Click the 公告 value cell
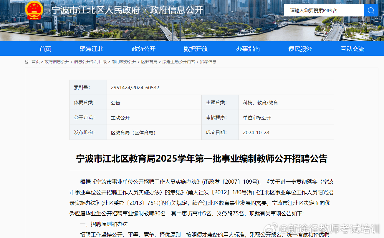 154,102
